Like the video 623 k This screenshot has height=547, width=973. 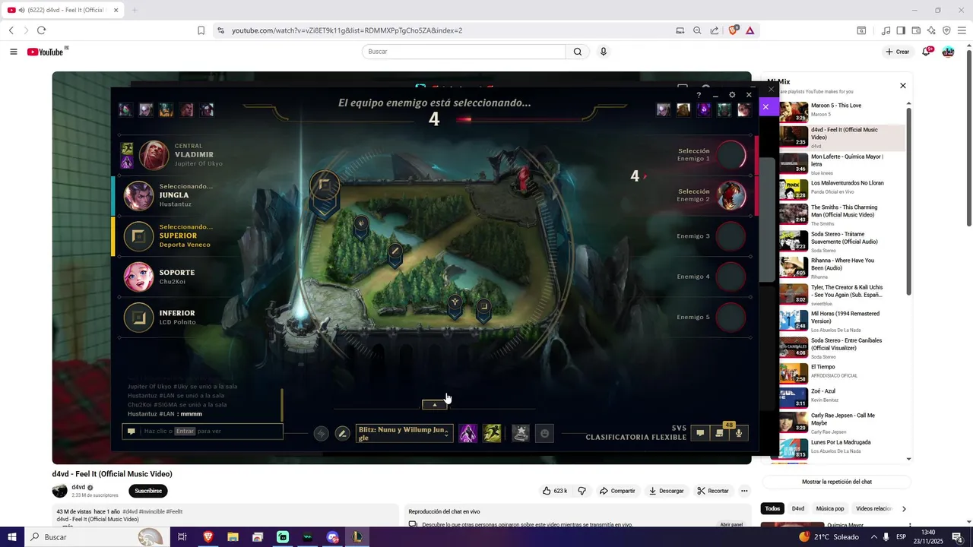(555, 491)
